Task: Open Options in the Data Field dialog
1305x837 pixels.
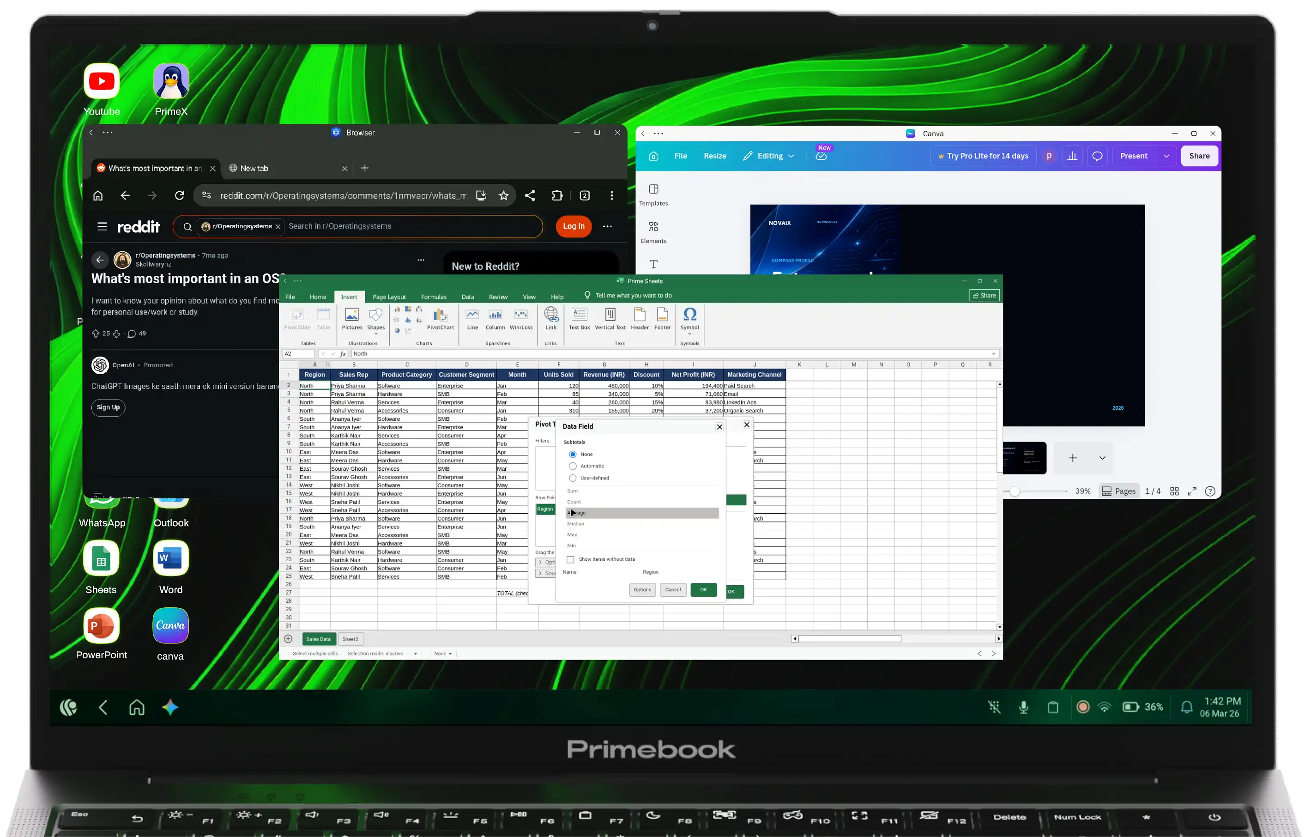Action: point(642,590)
